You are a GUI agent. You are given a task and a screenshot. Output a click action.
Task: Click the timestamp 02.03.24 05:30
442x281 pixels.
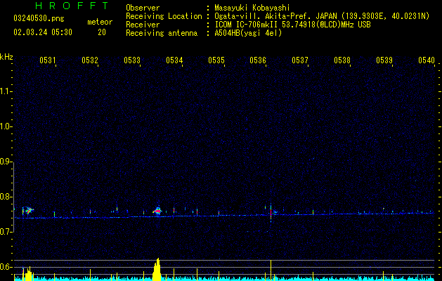click(43, 32)
